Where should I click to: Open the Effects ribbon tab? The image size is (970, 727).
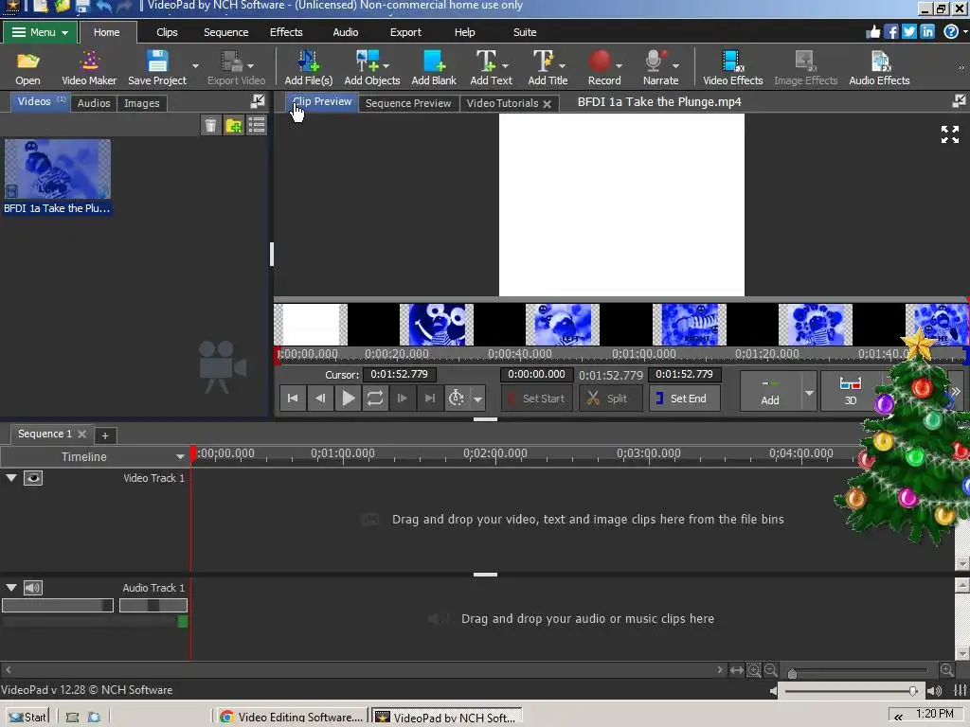(286, 32)
